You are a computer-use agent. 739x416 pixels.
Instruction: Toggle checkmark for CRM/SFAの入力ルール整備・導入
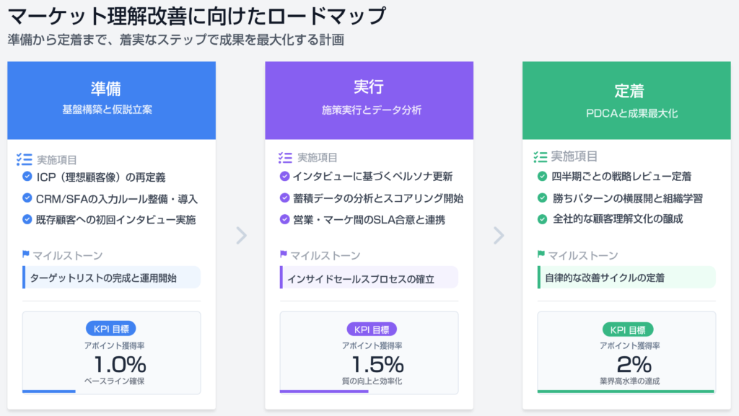coord(27,198)
